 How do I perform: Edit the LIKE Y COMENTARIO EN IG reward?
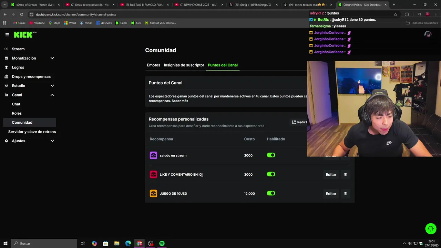click(331, 175)
